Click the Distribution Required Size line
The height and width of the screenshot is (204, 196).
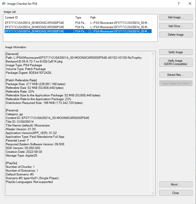click(x=44, y=103)
